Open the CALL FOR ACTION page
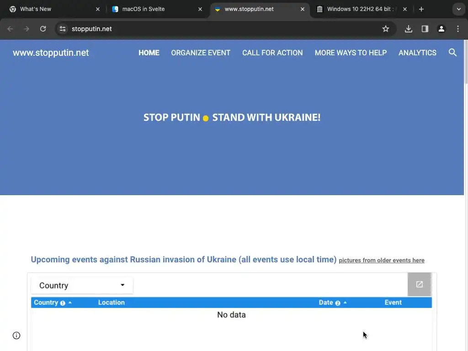 pyautogui.click(x=272, y=53)
